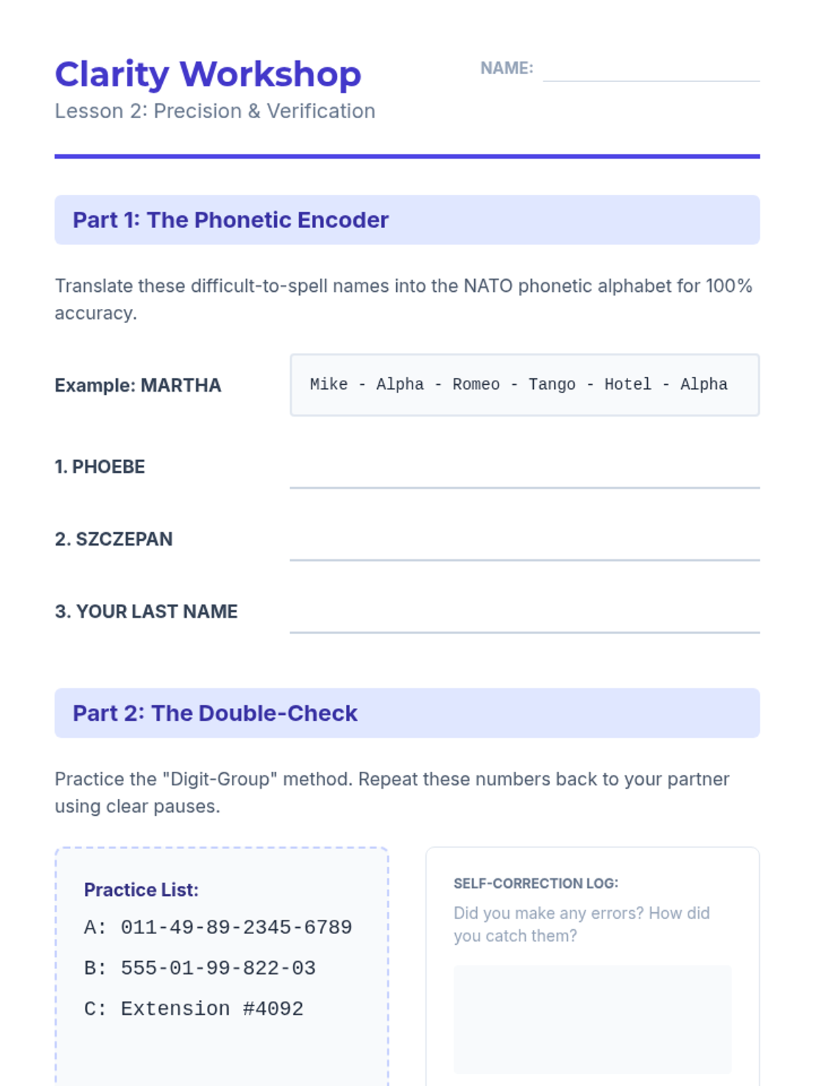Click the Digit-Group method instructions text
Image resolution: width=814 pixels, height=1086 pixels.
(392, 793)
